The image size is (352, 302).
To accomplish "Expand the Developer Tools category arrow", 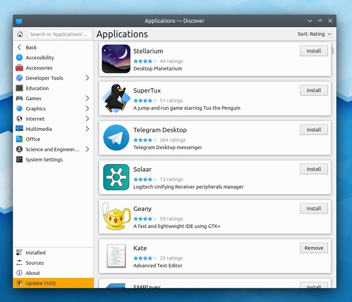I will (x=87, y=78).
